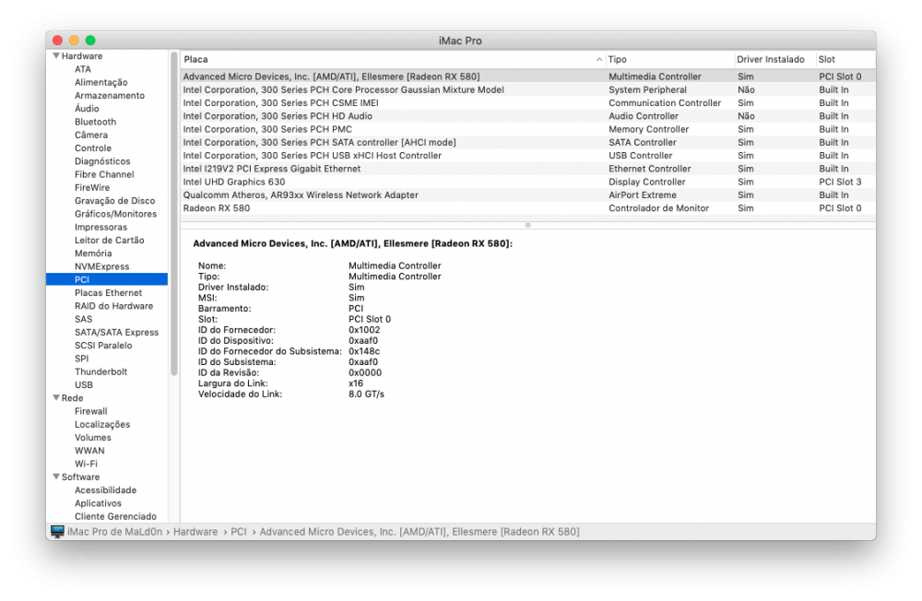
Task: Select ATA in the sidebar
Action: [83, 69]
